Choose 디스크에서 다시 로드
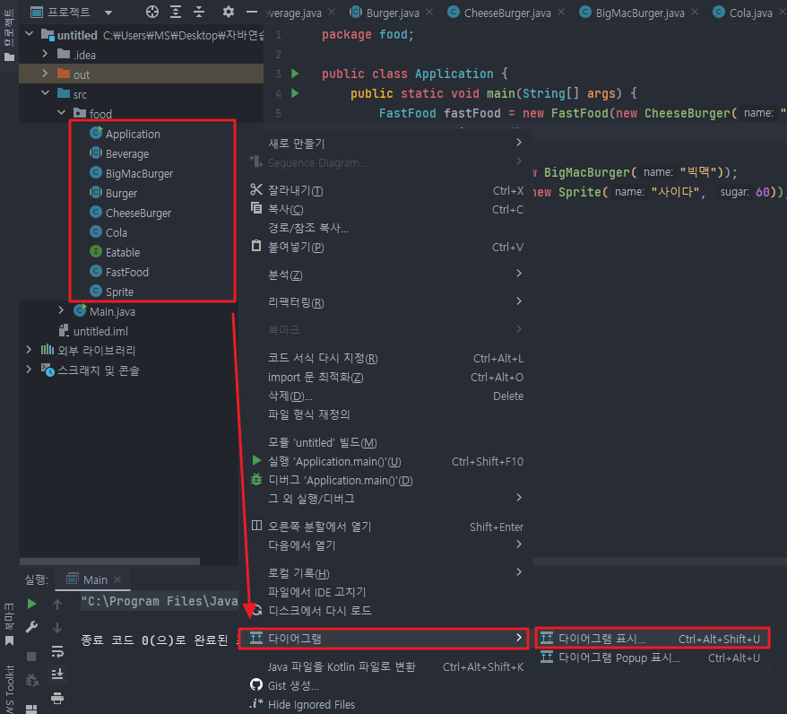Viewport: 787px width, 714px height. 385,611
